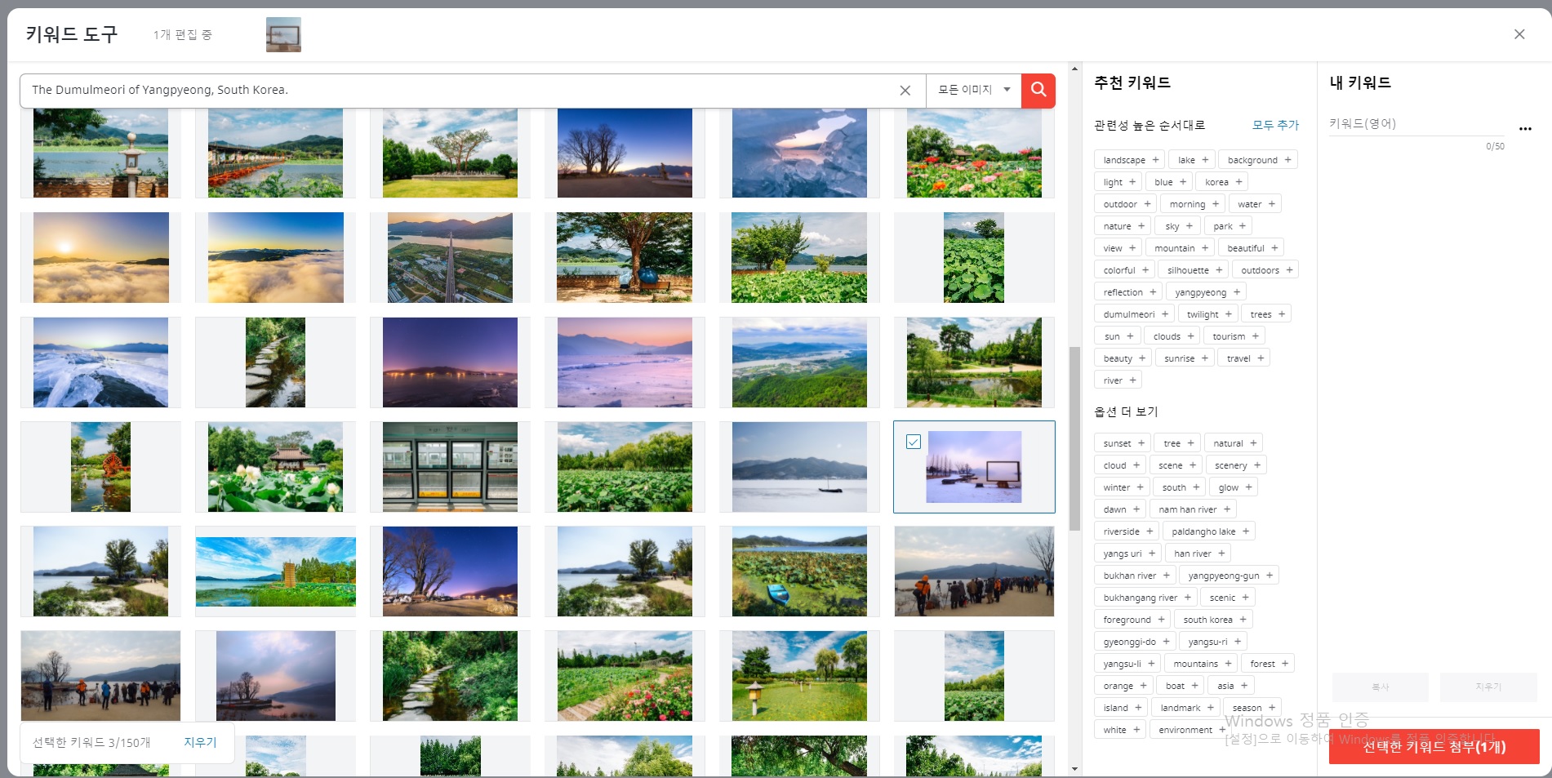Click the red search magnifier button
This screenshot has width=1552, height=778.
[1038, 90]
